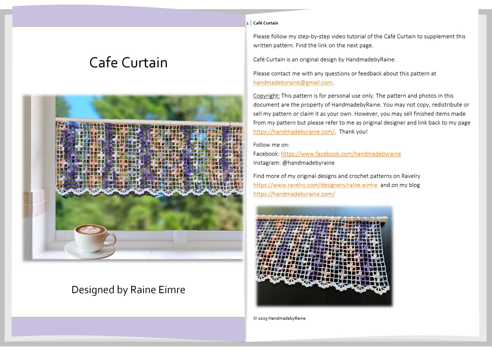Open the handmadebyraine.com link in the Copyright paragraph
Viewport: 492px width, 351px height.
(294, 132)
